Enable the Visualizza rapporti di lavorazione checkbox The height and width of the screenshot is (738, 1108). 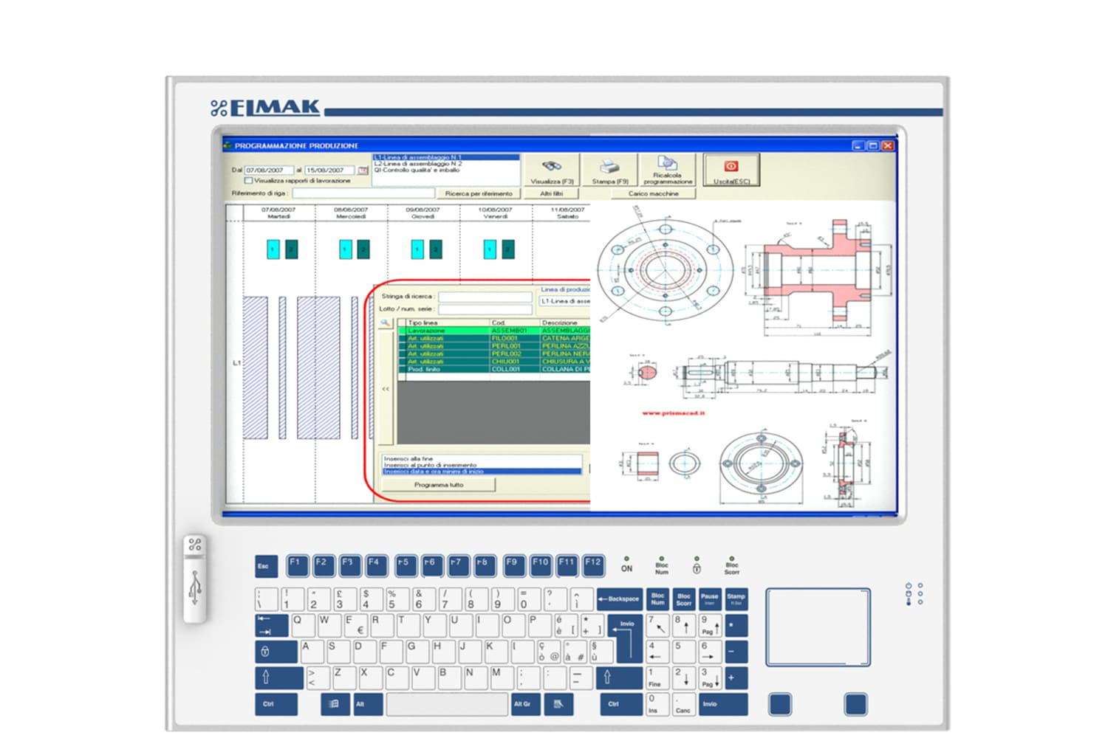(249, 181)
